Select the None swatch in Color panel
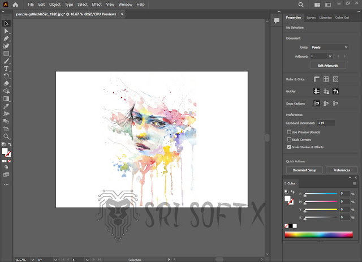Screen dimensions: 362x262 287,226
